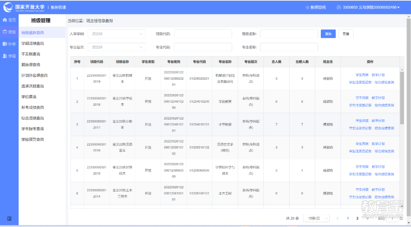The width and height of the screenshot is (411, 227).
Task: Open 综合成绩查询 link for the 计算机科学与技术 row
Action: tap(384, 174)
